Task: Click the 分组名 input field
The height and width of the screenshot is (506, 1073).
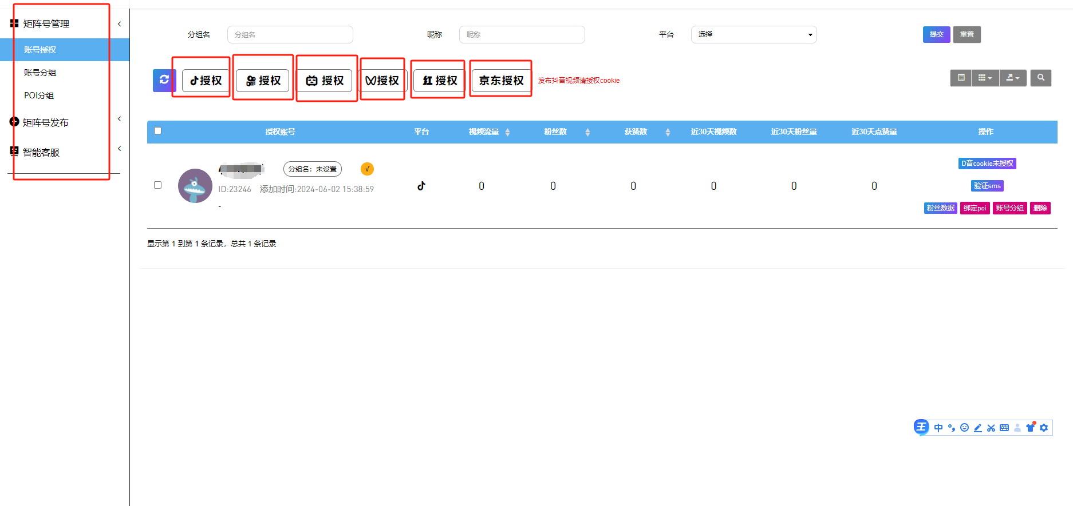Action: coord(290,34)
